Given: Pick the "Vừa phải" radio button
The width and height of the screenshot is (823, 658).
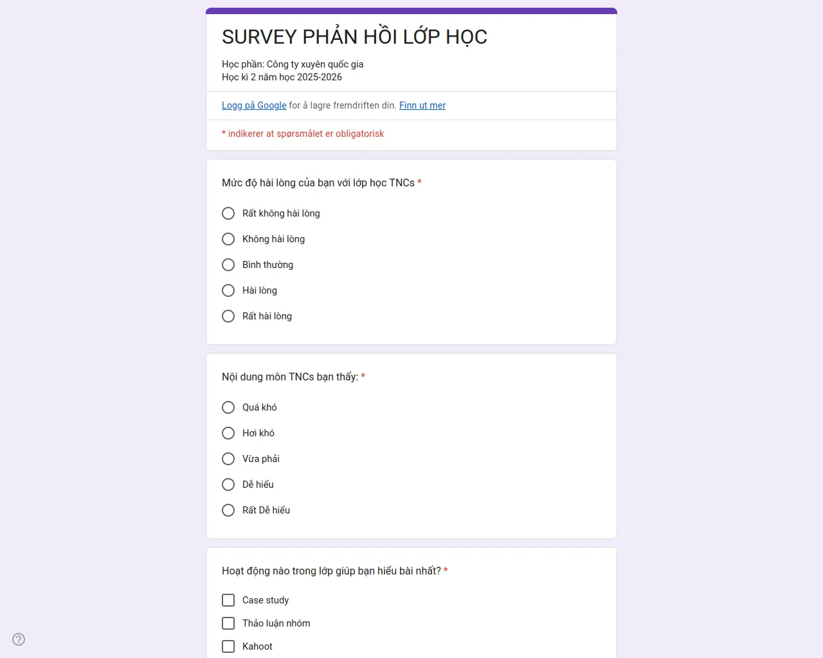Looking at the screenshot, I should [x=228, y=459].
